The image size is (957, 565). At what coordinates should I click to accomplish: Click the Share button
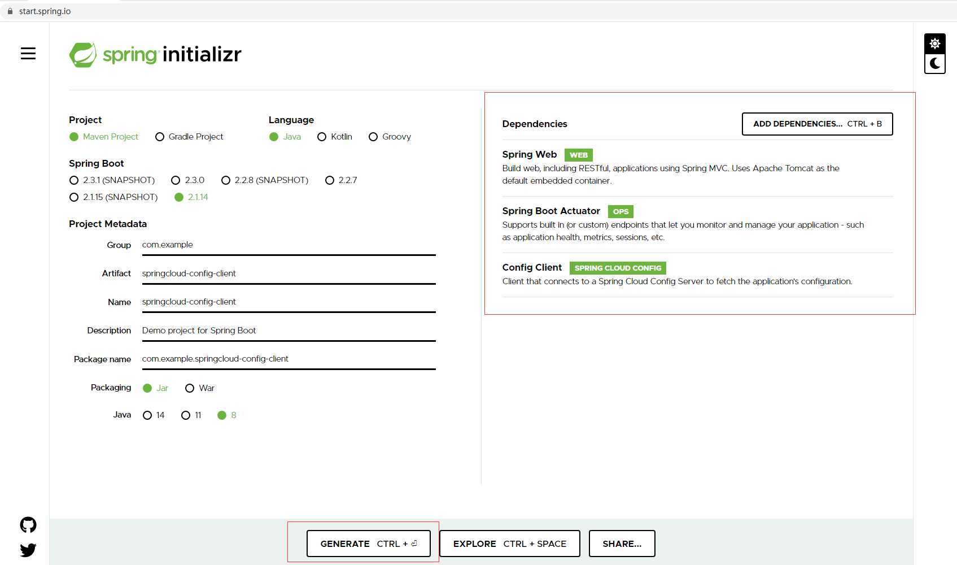622,544
